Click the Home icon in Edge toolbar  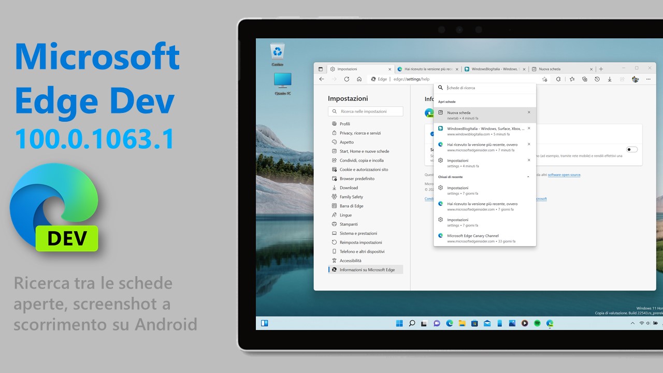click(359, 79)
